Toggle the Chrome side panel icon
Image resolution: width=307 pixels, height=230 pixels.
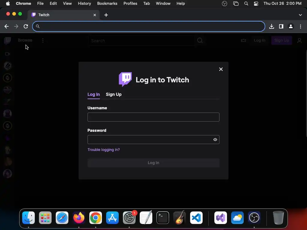tap(281, 26)
